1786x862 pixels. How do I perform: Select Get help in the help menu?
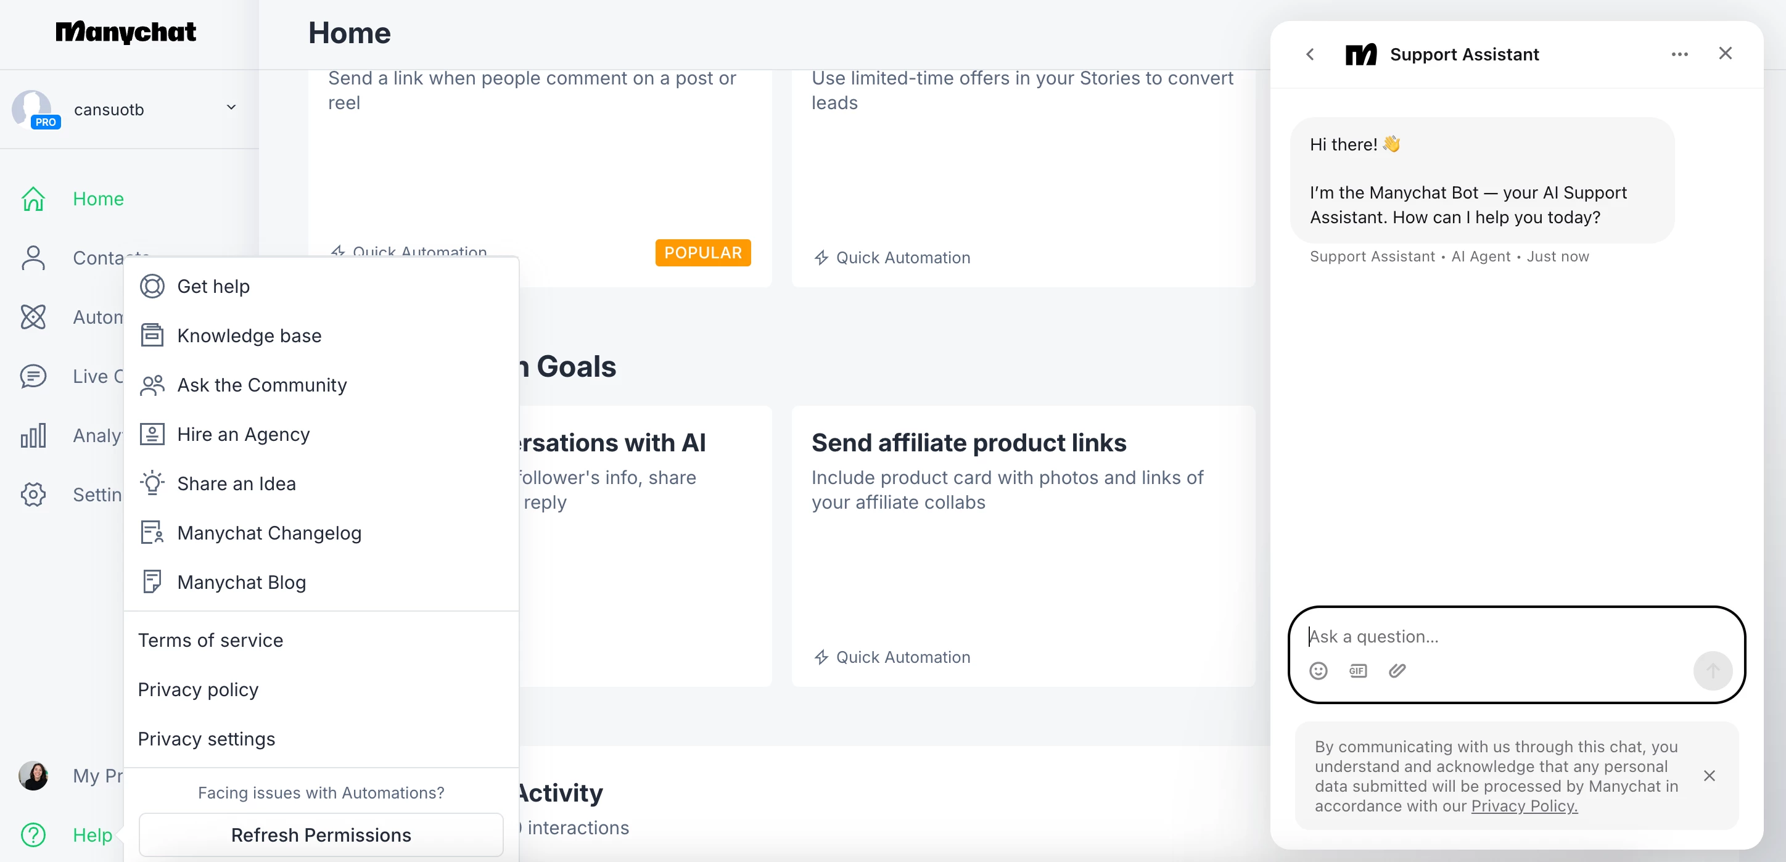click(321, 286)
